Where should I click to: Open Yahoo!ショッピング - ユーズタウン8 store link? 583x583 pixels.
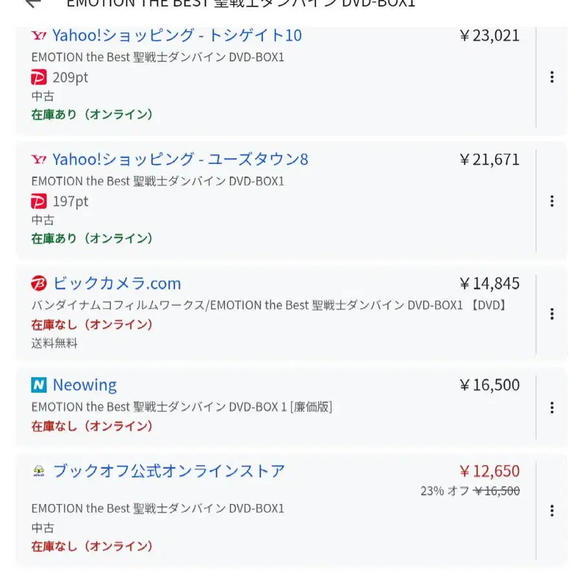[x=180, y=159]
